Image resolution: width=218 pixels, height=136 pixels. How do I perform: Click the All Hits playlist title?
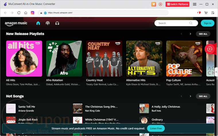click(11, 80)
